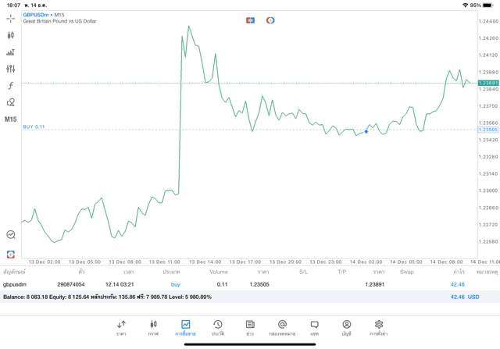Tap the BUY 0.11 order line label

pyautogui.click(x=34, y=126)
